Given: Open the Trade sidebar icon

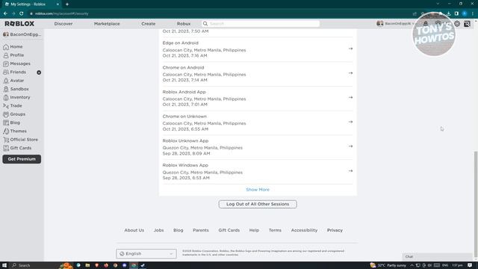Looking at the screenshot, I should click(x=6, y=106).
